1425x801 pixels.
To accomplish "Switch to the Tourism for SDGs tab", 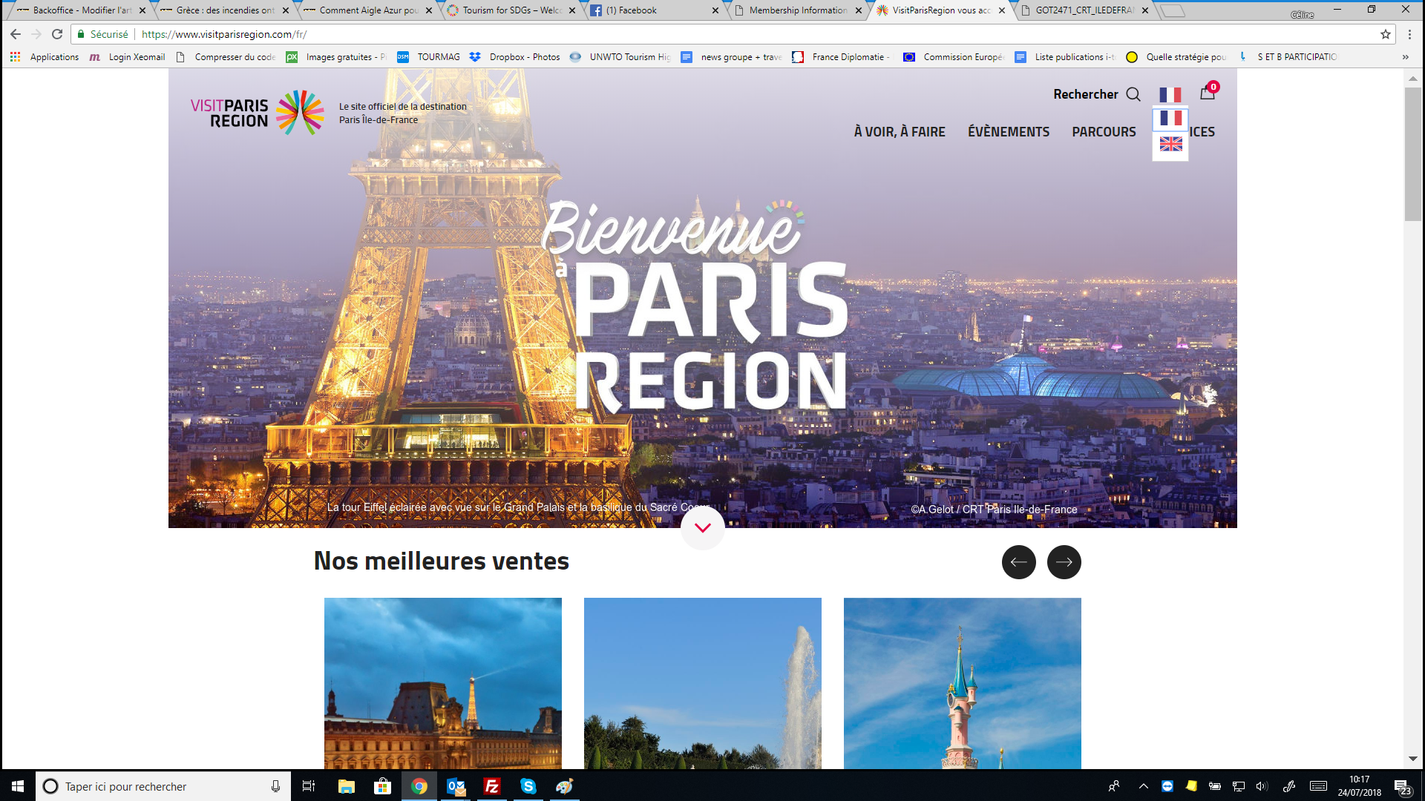I will pyautogui.click(x=511, y=10).
